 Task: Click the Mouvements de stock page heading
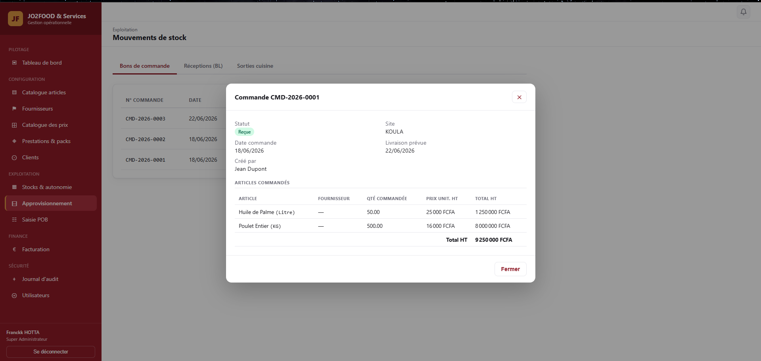click(150, 38)
